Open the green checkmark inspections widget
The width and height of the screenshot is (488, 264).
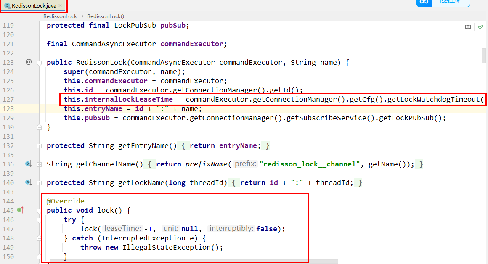click(x=480, y=27)
